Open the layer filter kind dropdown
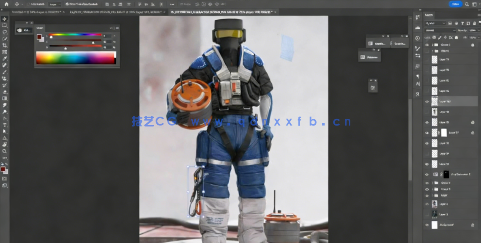 click(435, 23)
